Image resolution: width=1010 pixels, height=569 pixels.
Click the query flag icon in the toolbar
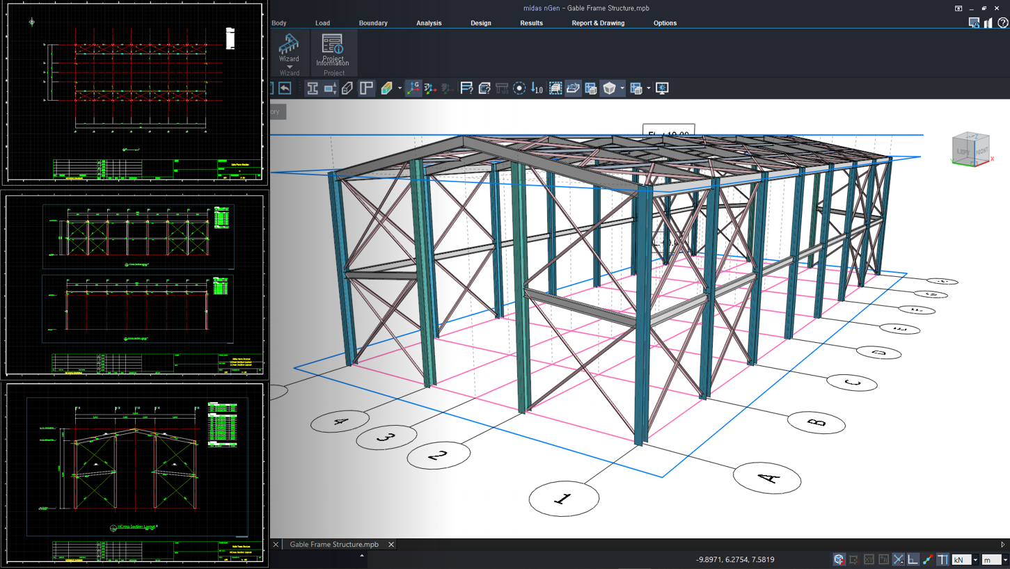(x=465, y=88)
